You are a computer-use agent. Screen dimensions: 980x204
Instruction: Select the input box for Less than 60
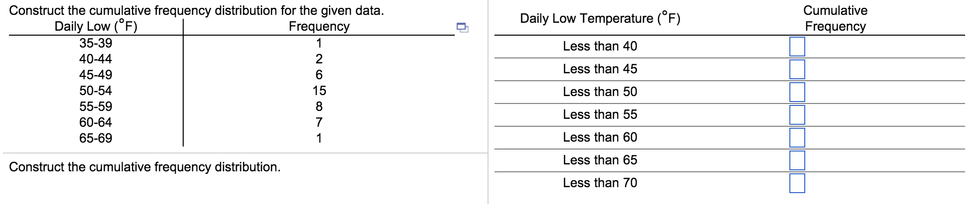797,138
